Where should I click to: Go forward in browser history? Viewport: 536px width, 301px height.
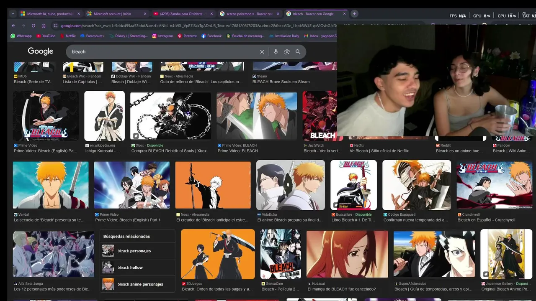pos(23,26)
